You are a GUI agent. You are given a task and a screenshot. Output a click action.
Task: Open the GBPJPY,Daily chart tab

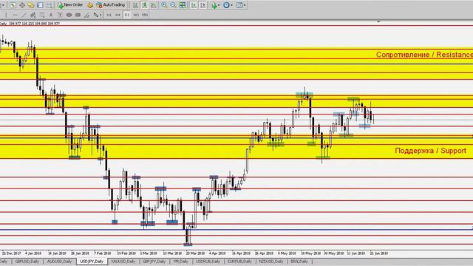(154, 262)
